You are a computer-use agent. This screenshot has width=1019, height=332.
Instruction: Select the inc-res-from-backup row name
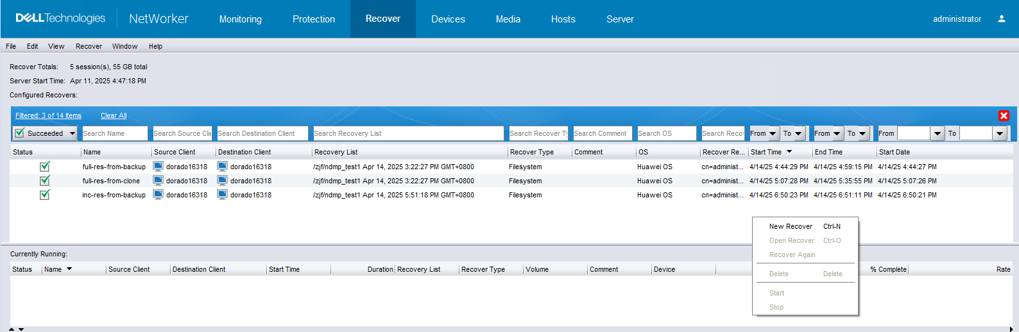114,195
